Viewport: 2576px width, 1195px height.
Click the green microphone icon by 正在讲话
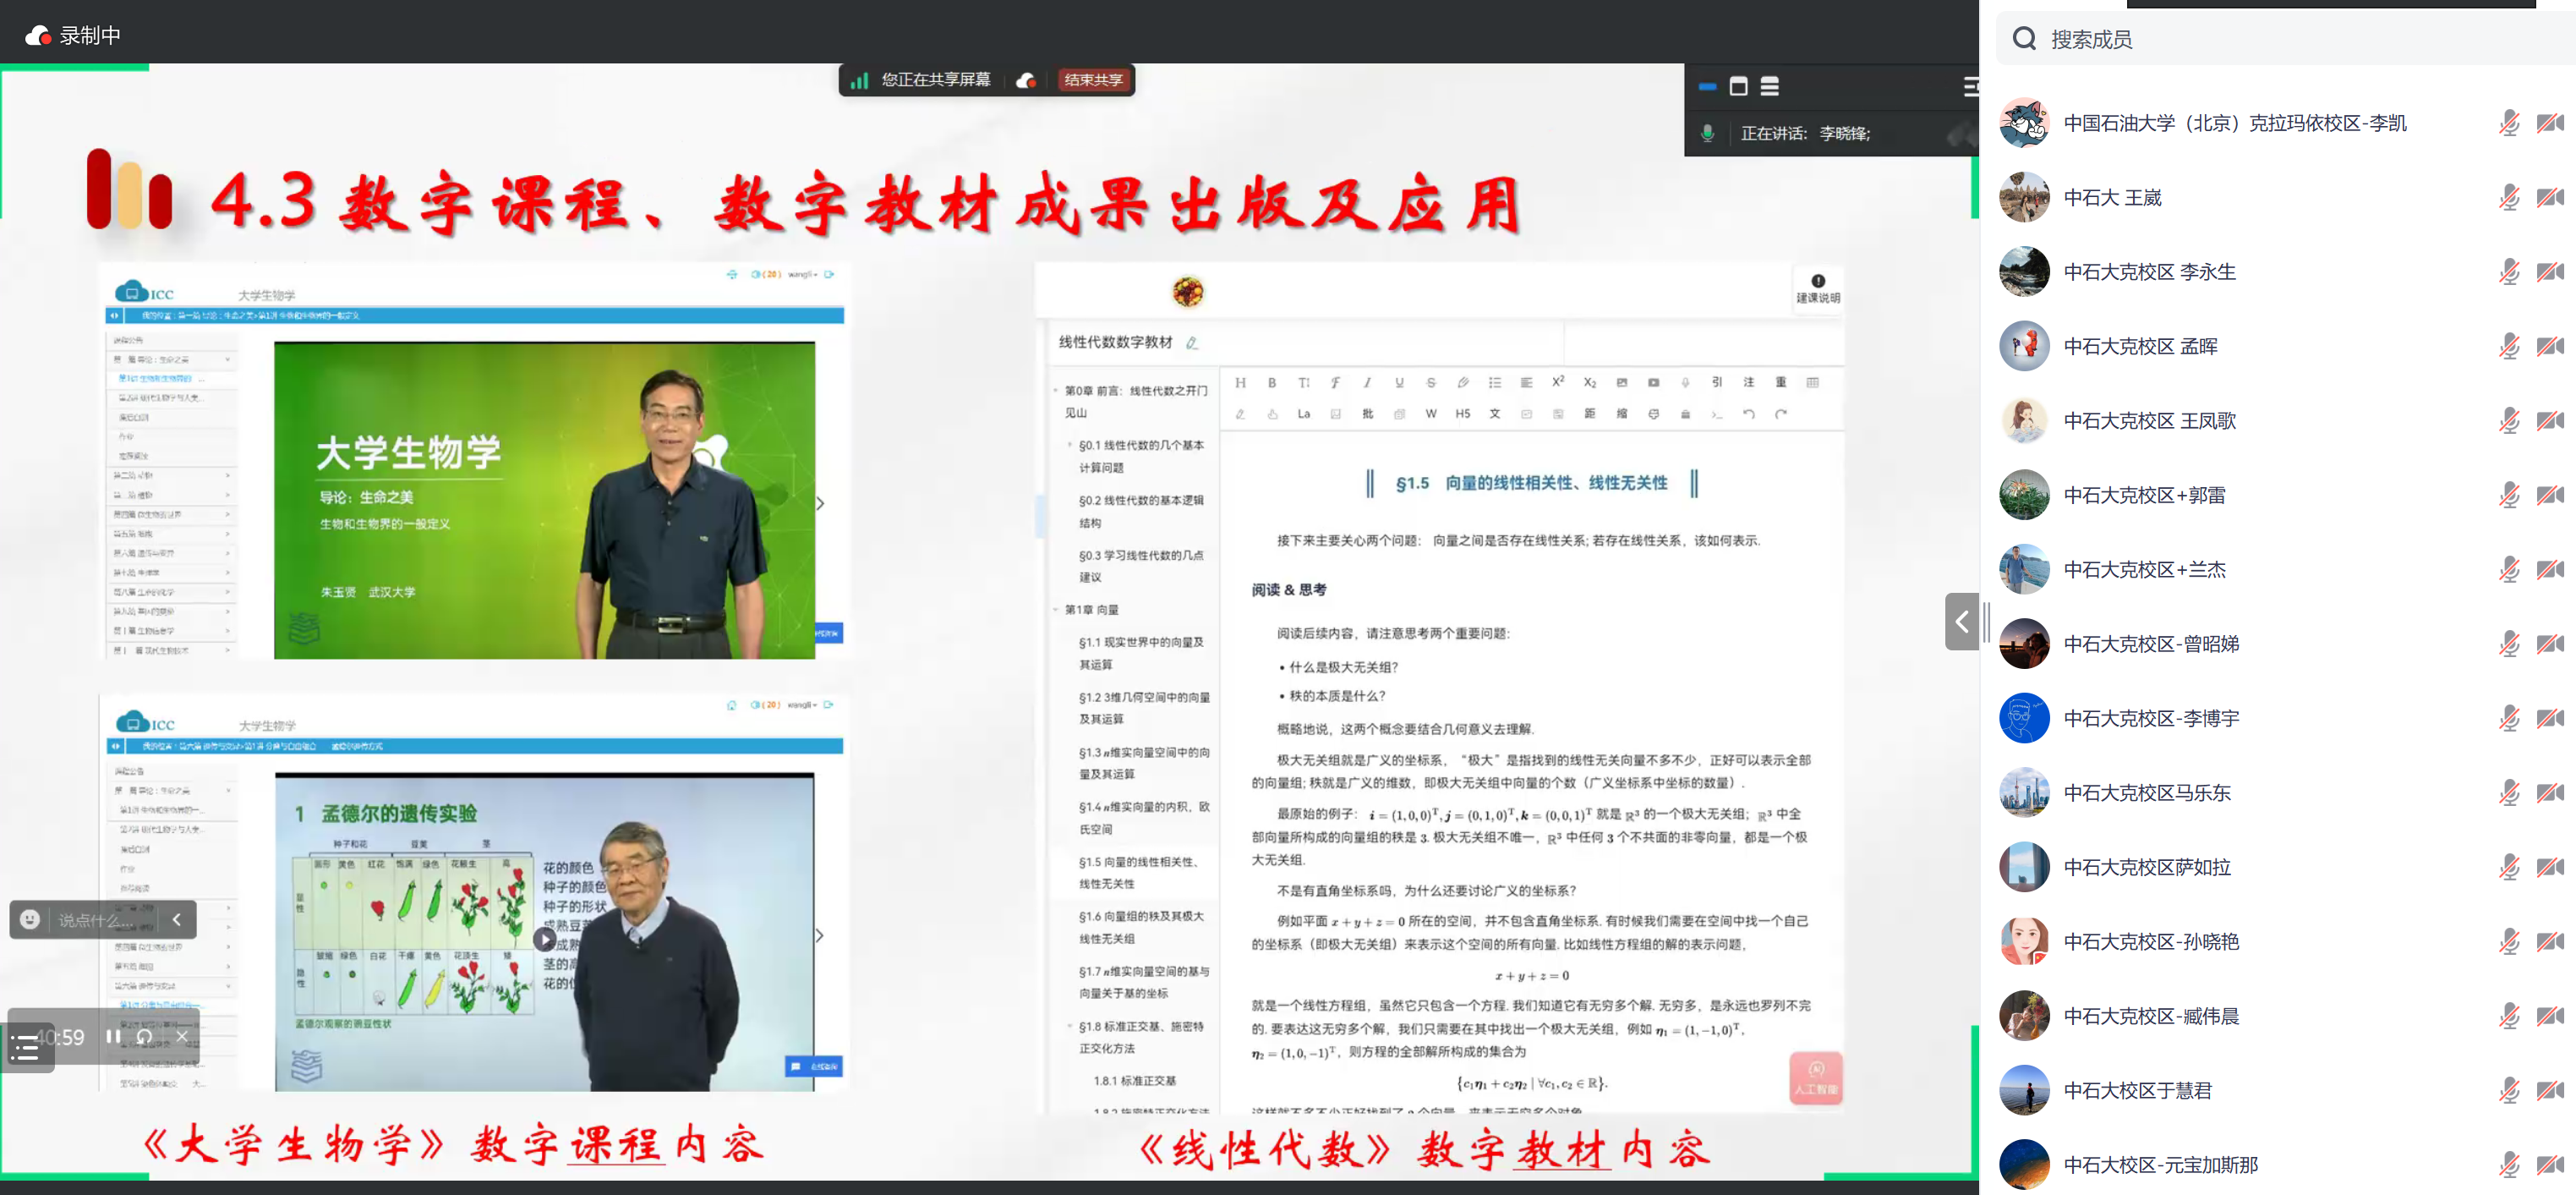tap(1708, 133)
